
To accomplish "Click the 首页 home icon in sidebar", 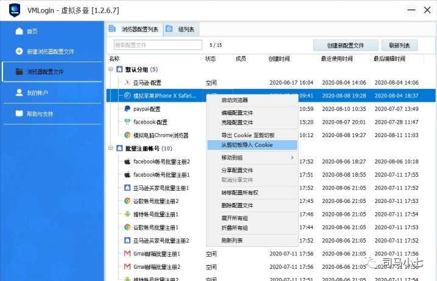I will click(19, 31).
